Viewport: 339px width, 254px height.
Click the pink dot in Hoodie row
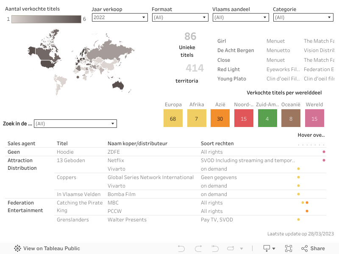pos(324,152)
